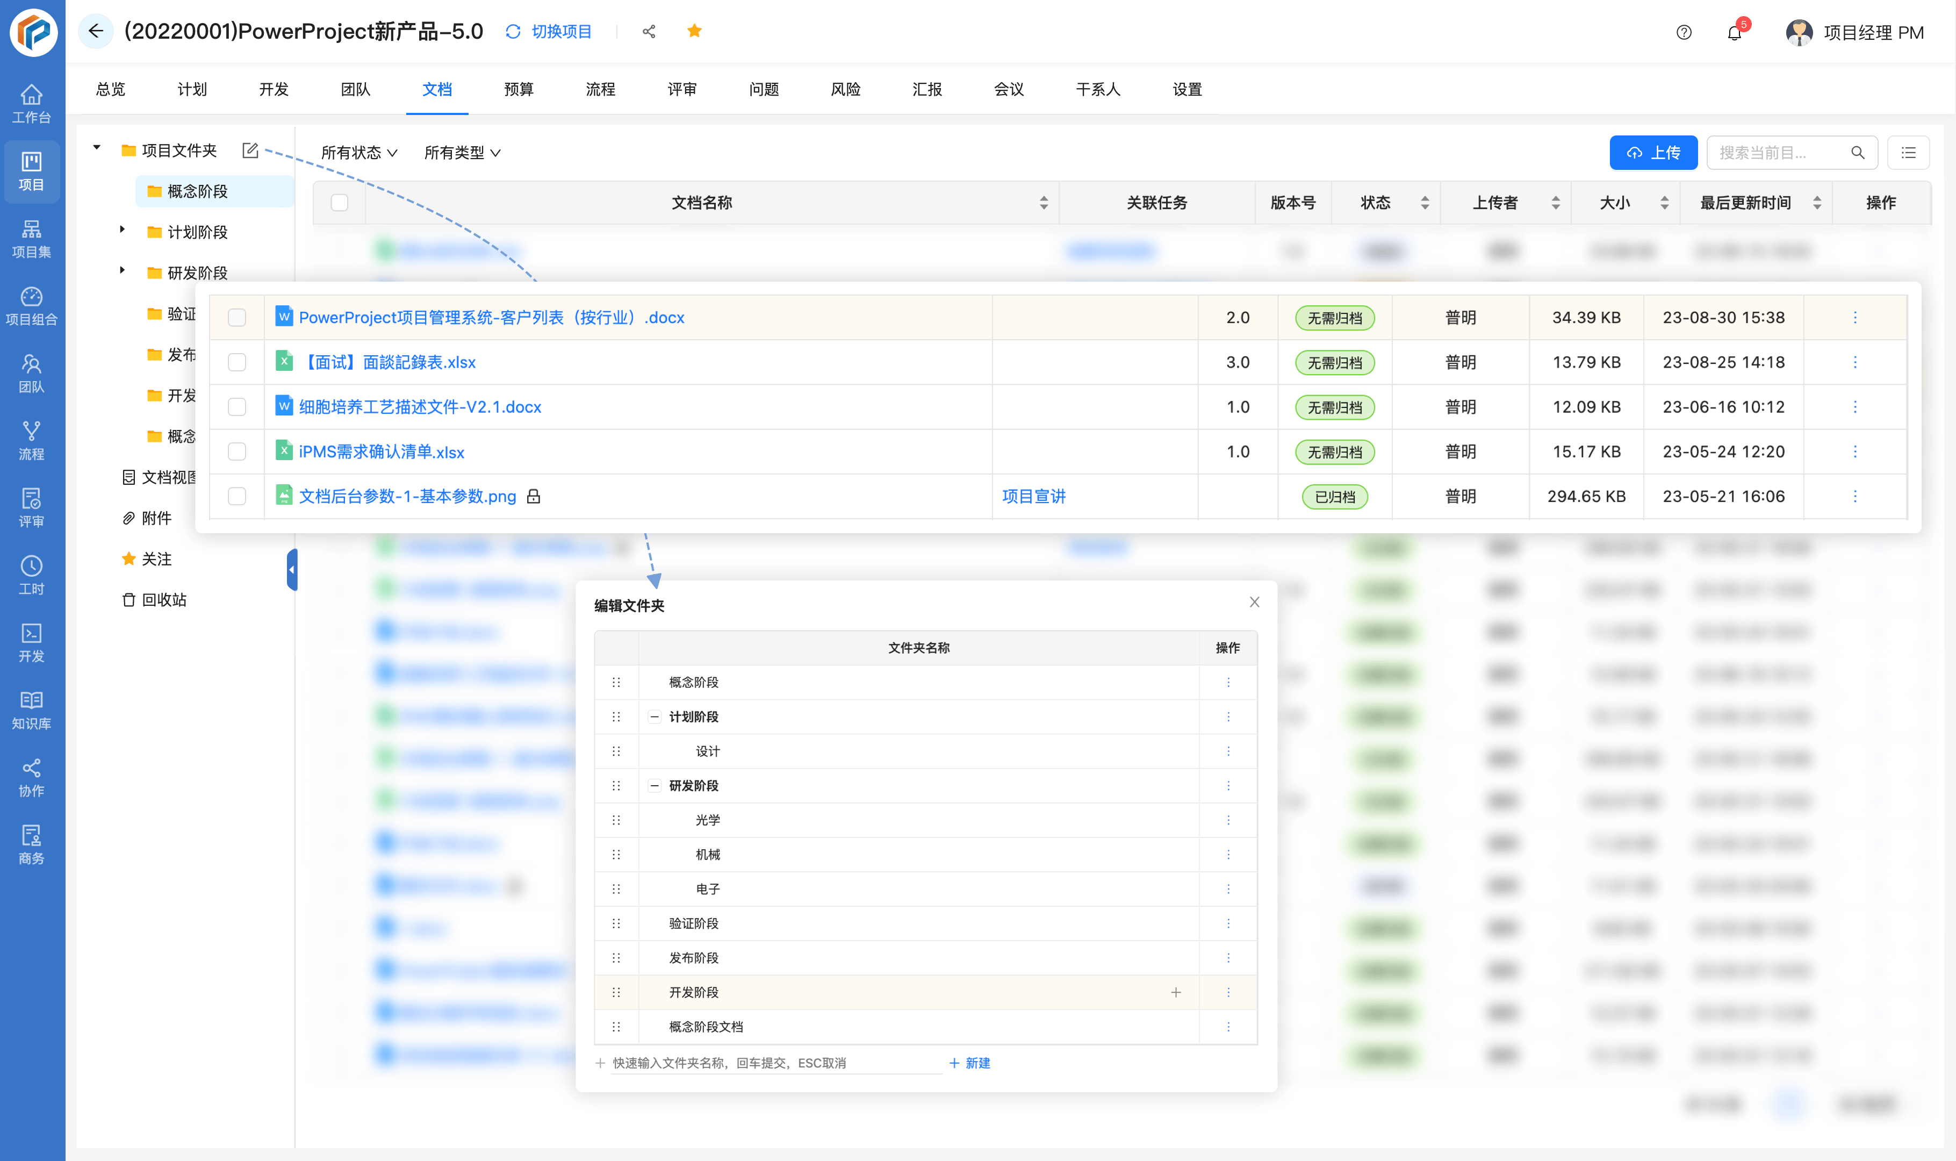Select the 概念阶段 folder in tree
Image resolution: width=1956 pixels, height=1161 pixels.
click(x=214, y=191)
